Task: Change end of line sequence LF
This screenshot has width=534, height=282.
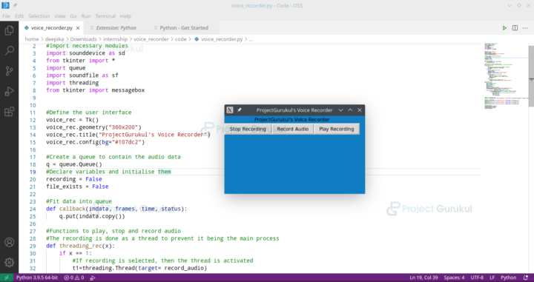Action: (492, 278)
